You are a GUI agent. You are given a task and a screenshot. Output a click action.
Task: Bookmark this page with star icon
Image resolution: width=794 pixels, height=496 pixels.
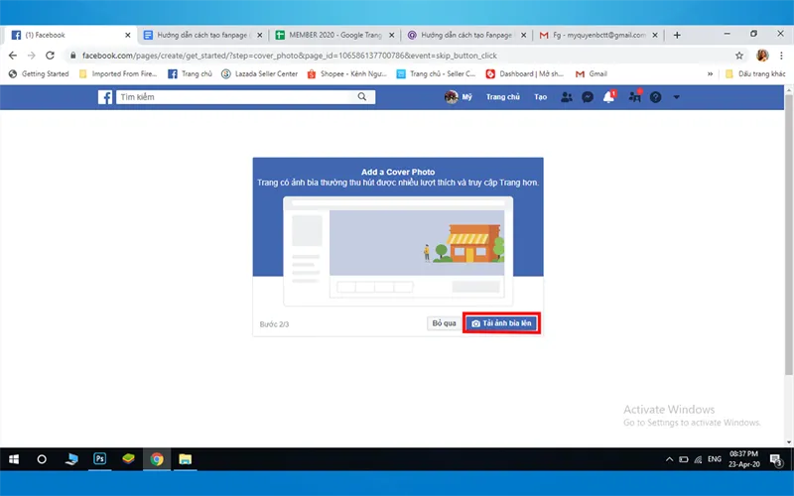tap(739, 56)
